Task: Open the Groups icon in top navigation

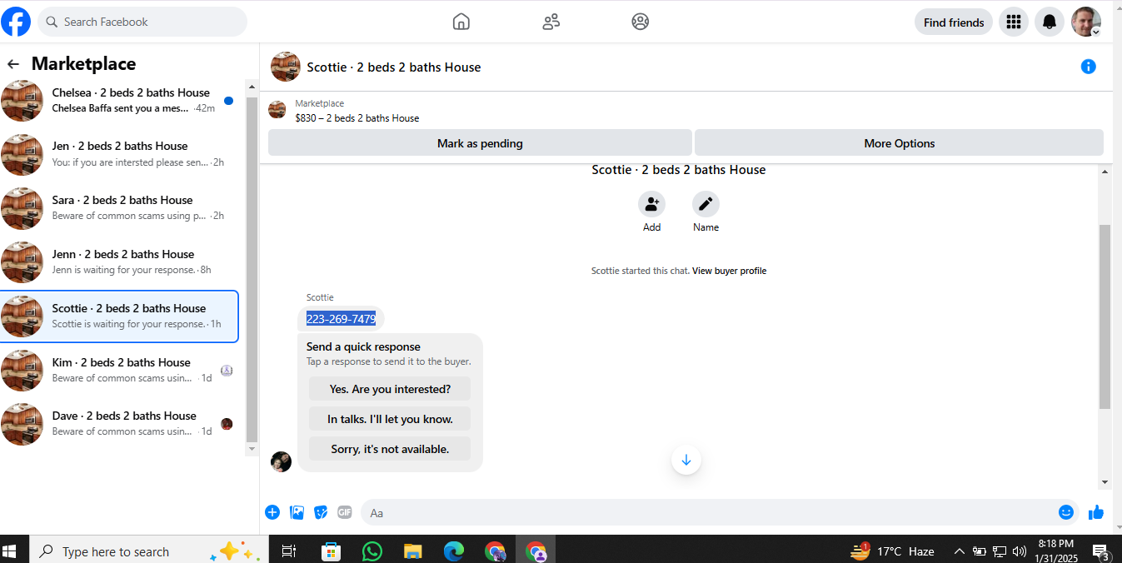Action: [x=640, y=22]
